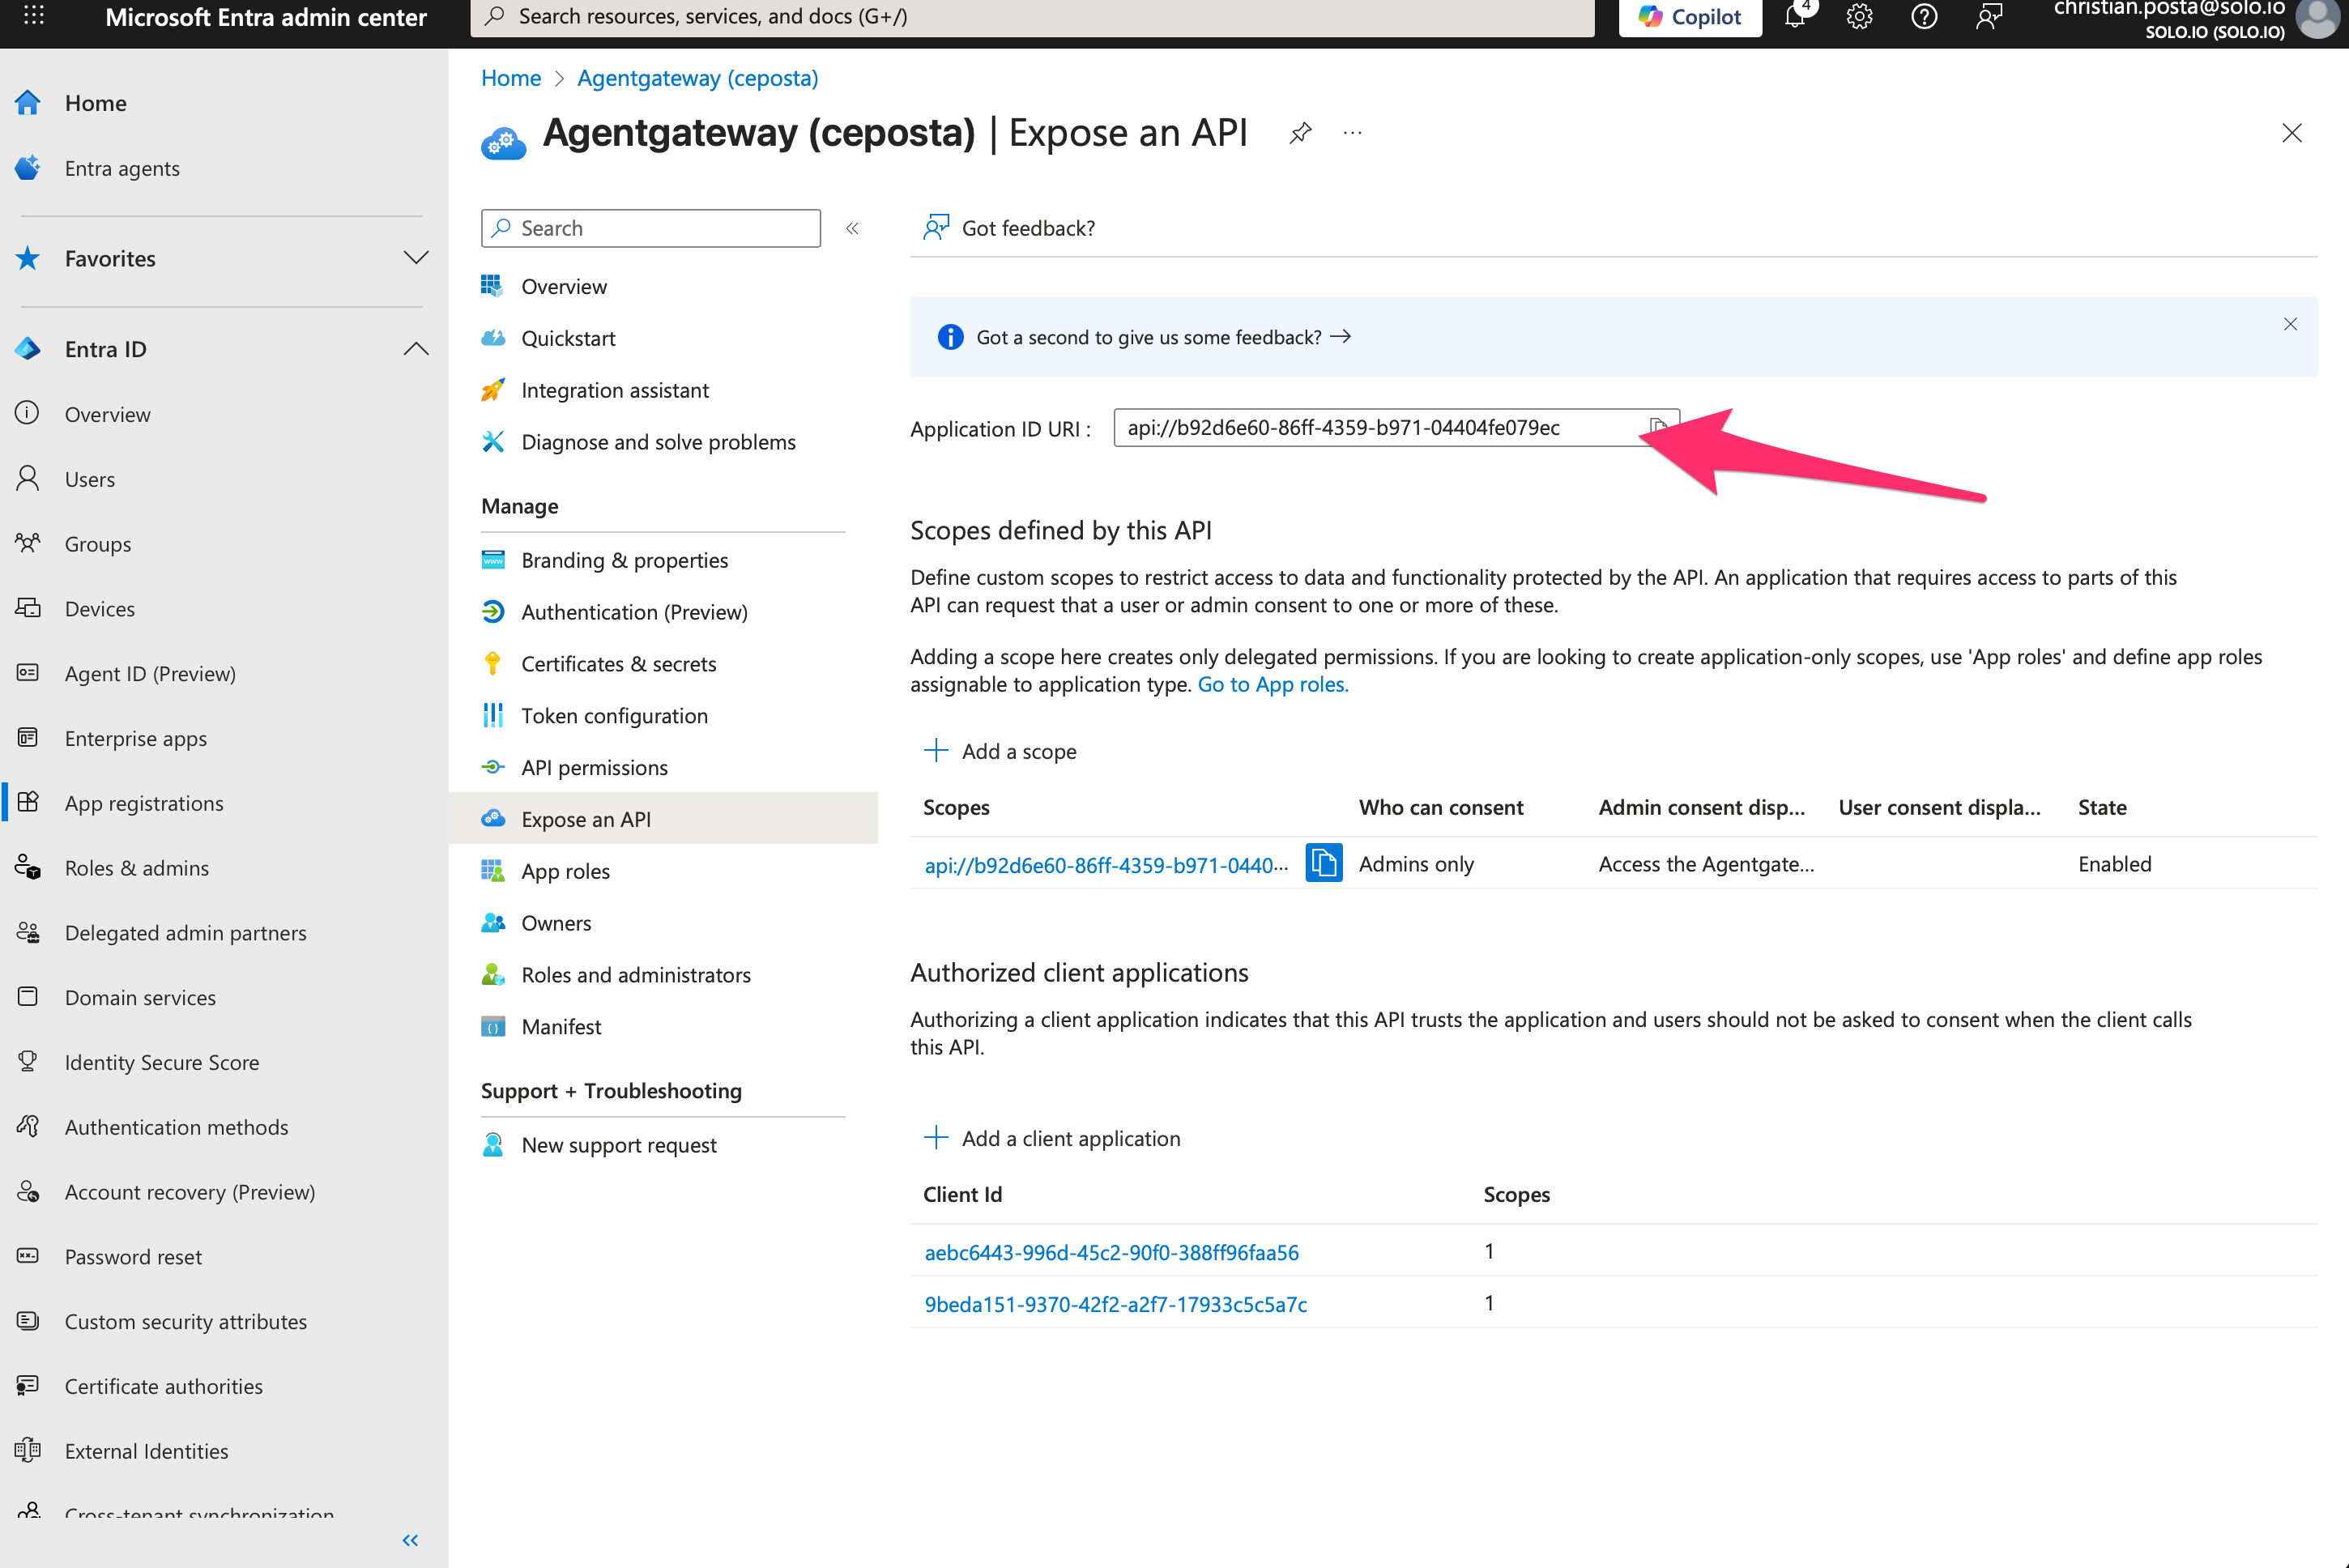This screenshot has height=1568, width=2349.
Task: Click the Go to App roles link
Action: pyautogui.click(x=1272, y=684)
